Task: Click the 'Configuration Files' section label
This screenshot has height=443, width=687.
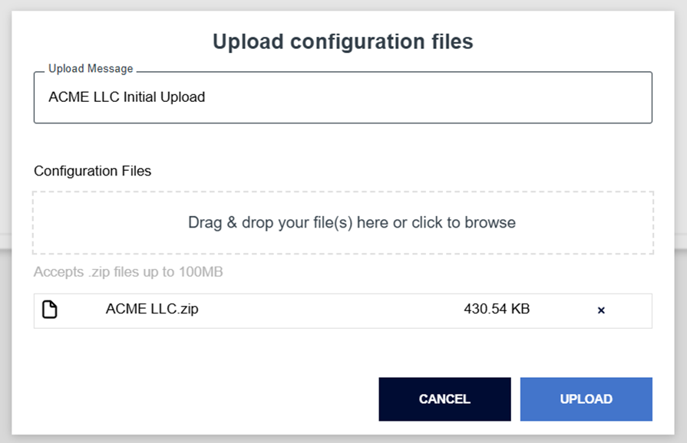Action: pyautogui.click(x=92, y=171)
